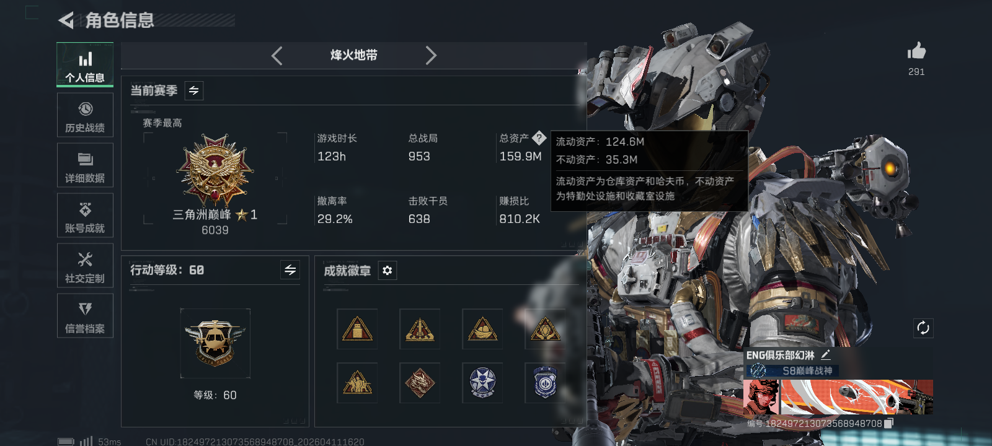The image size is (992, 446).
Task: Select the dragon-head achievement badge
Action: pos(420,383)
